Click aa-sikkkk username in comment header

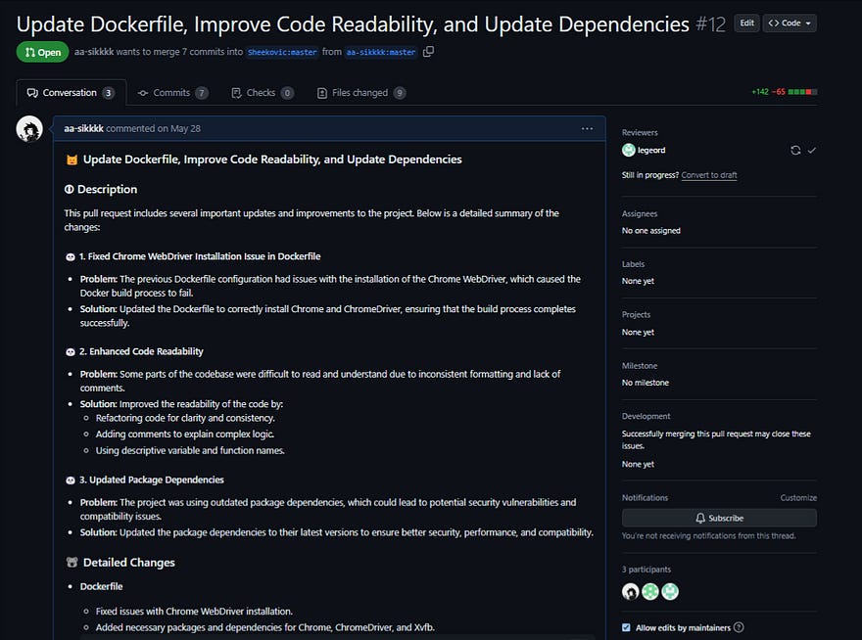(x=83, y=128)
